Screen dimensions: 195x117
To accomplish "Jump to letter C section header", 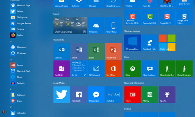I will (11, 107).
